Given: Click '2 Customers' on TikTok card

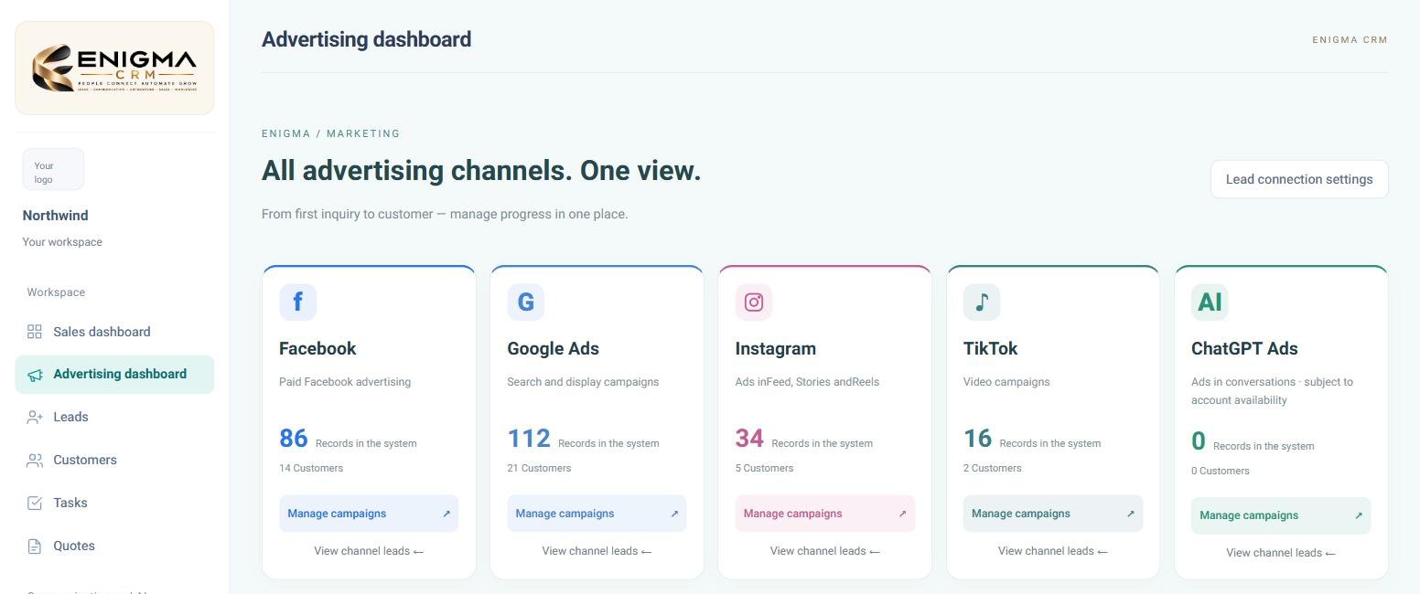Looking at the screenshot, I should 993,468.
